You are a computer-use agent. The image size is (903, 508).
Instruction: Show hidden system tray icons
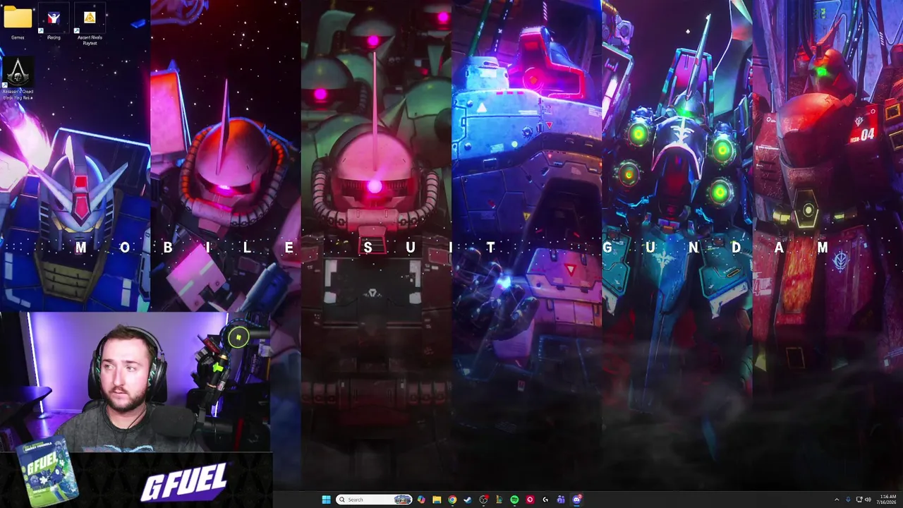click(x=837, y=500)
